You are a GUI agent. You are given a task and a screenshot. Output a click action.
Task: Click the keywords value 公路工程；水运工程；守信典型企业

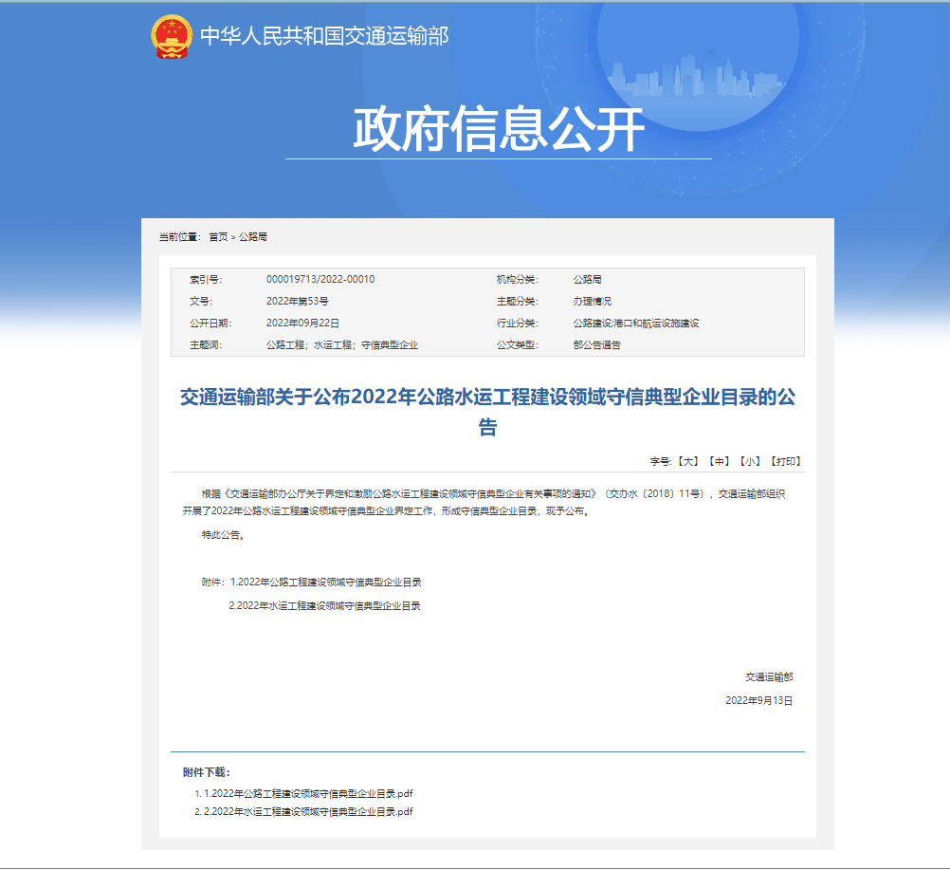pyautogui.click(x=342, y=344)
